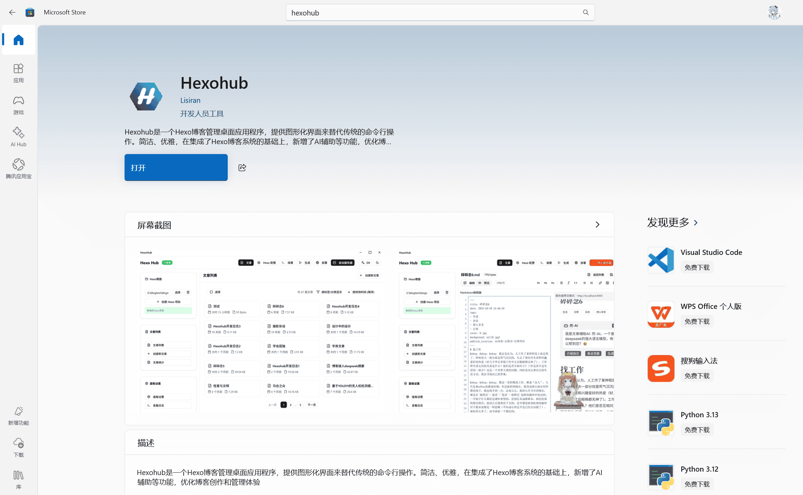Select the Home tab in sidebar
Viewport: 803px width, 495px height.
[19, 40]
